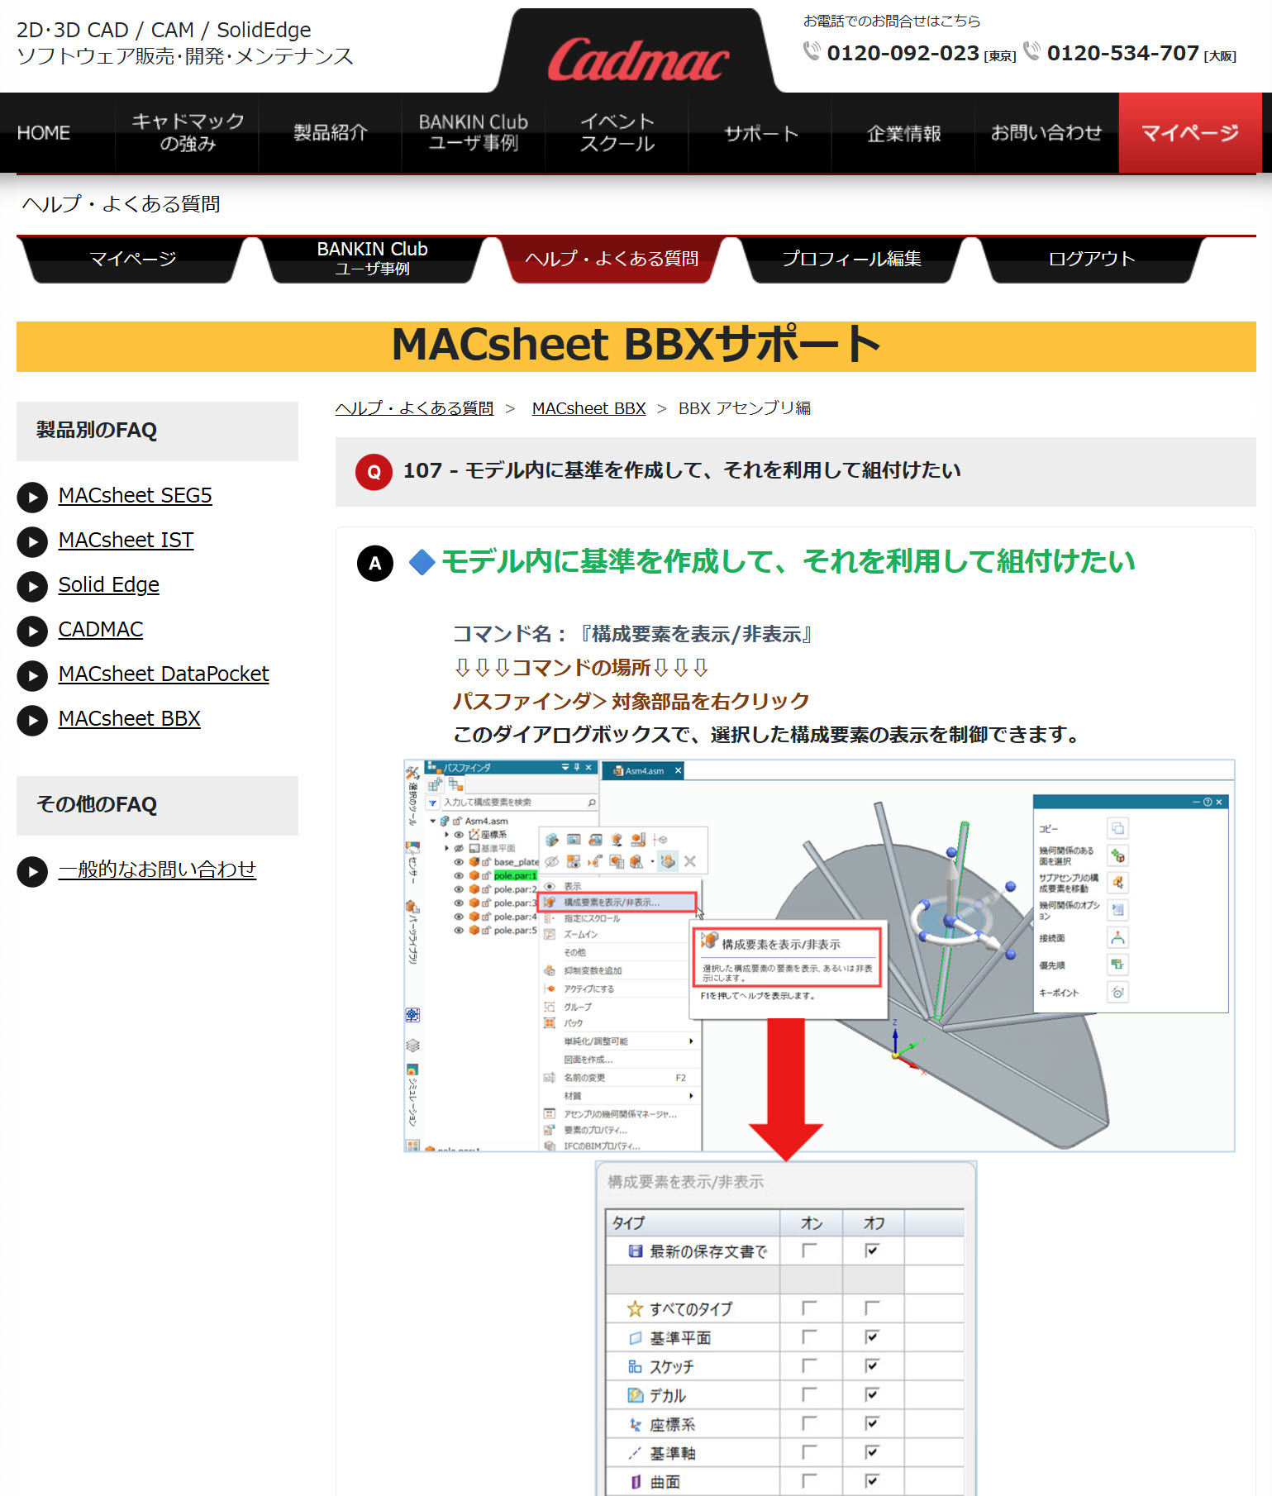The image size is (1272, 1496).
Task: Check the オン box for 座標系
Action: pos(809,1423)
